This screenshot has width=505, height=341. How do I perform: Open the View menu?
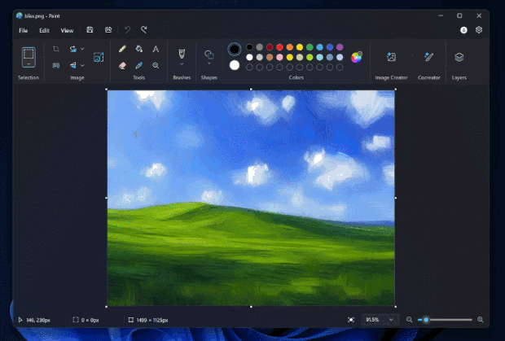(x=67, y=31)
